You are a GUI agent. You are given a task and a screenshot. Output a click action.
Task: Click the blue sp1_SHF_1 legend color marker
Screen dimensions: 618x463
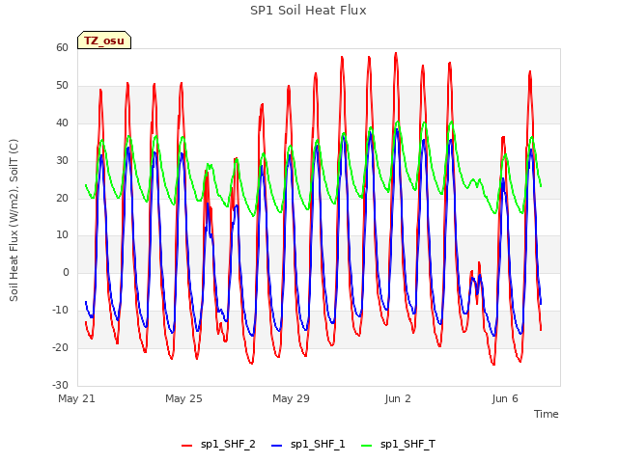(277, 446)
